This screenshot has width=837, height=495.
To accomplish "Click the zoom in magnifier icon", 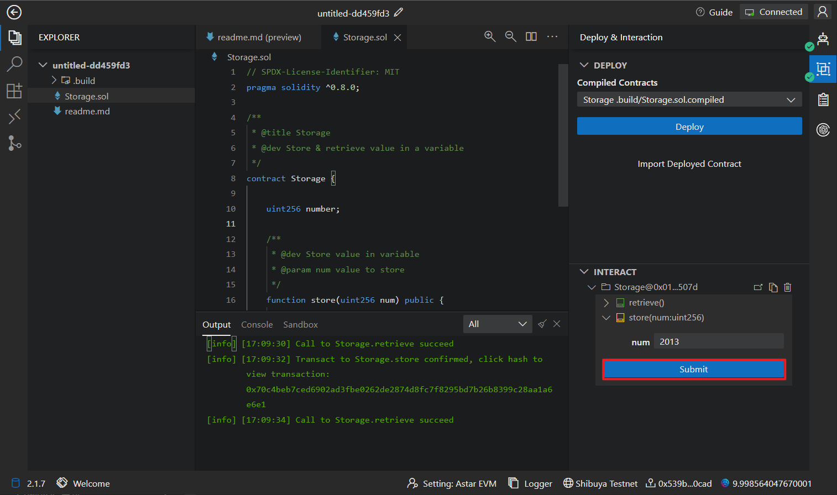I will click(x=490, y=36).
